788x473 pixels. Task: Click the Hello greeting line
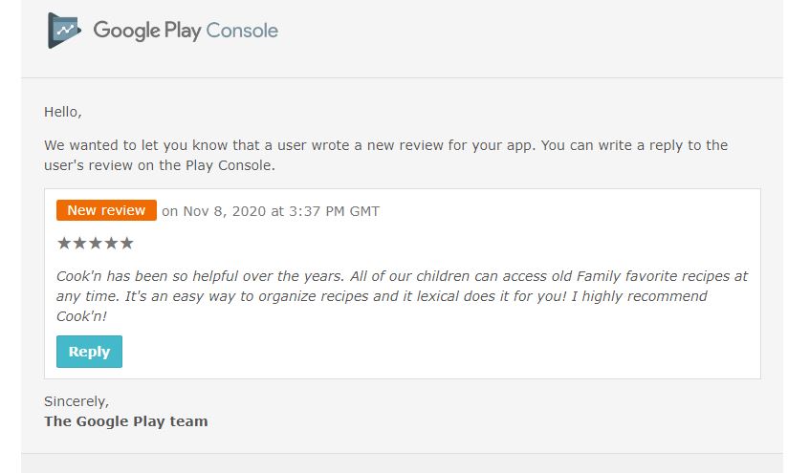[x=63, y=112]
